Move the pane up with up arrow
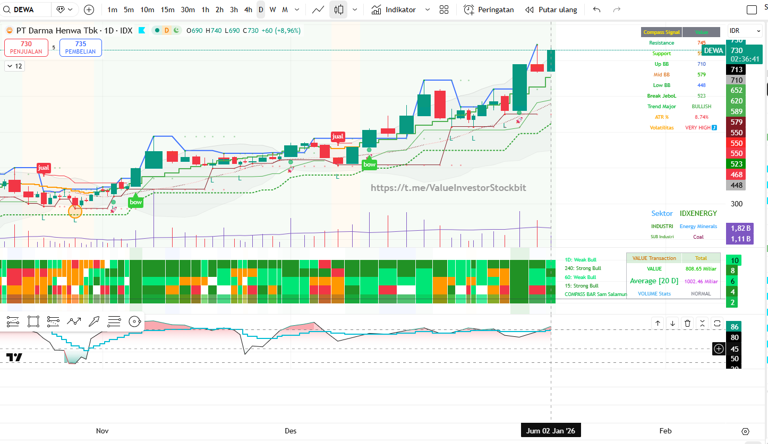This screenshot has height=444, width=768. click(x=658, y=323)
